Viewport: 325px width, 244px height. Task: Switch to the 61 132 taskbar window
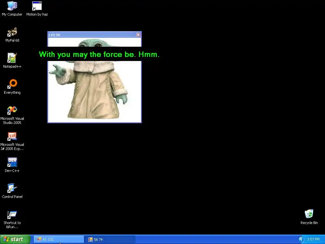(59, 240)
